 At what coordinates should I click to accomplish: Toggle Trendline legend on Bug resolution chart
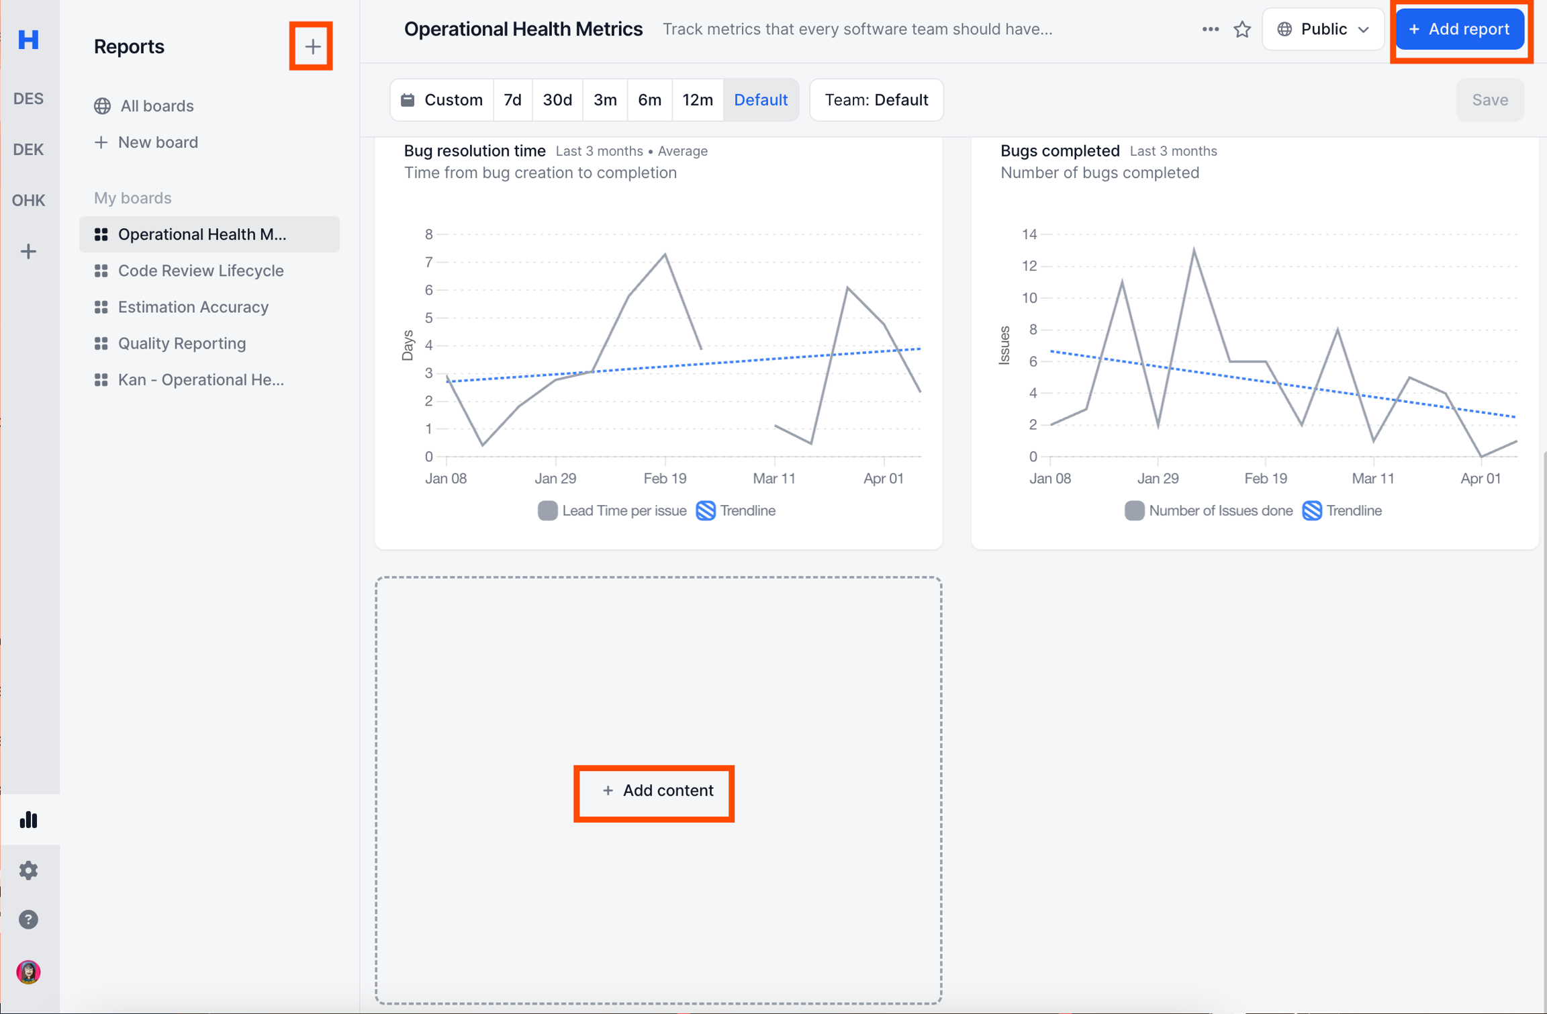coord(736,511)
